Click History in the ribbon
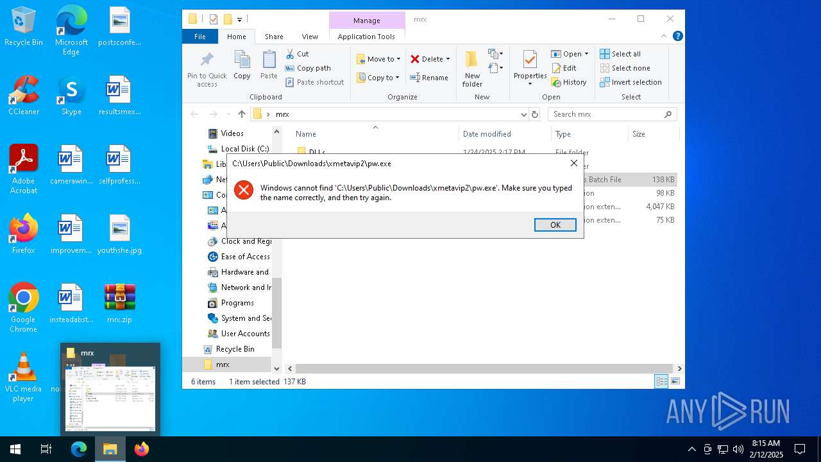The width and height of the screenshot is (821, 462). (x=569, y=82)
